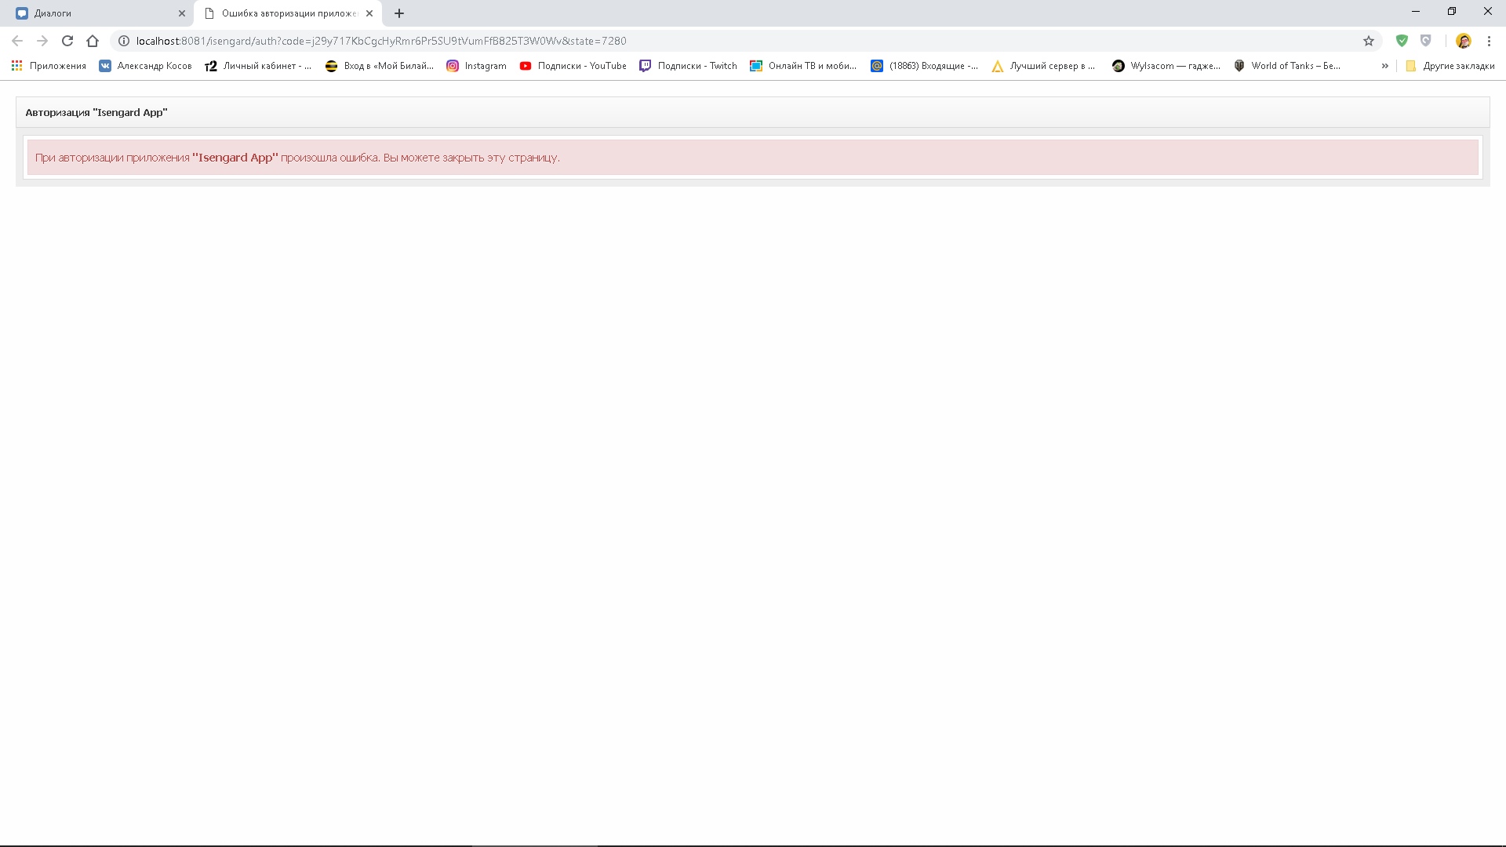Screen dimensions: 1506x847
Task: Expand hidden bookmarks chevron
Action: pos(1384,66)
